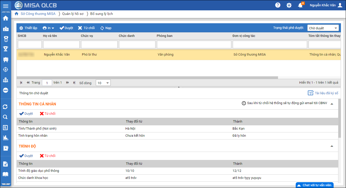Open the notifications bell icon
346x188 pixels.
[x=300, y=5]
